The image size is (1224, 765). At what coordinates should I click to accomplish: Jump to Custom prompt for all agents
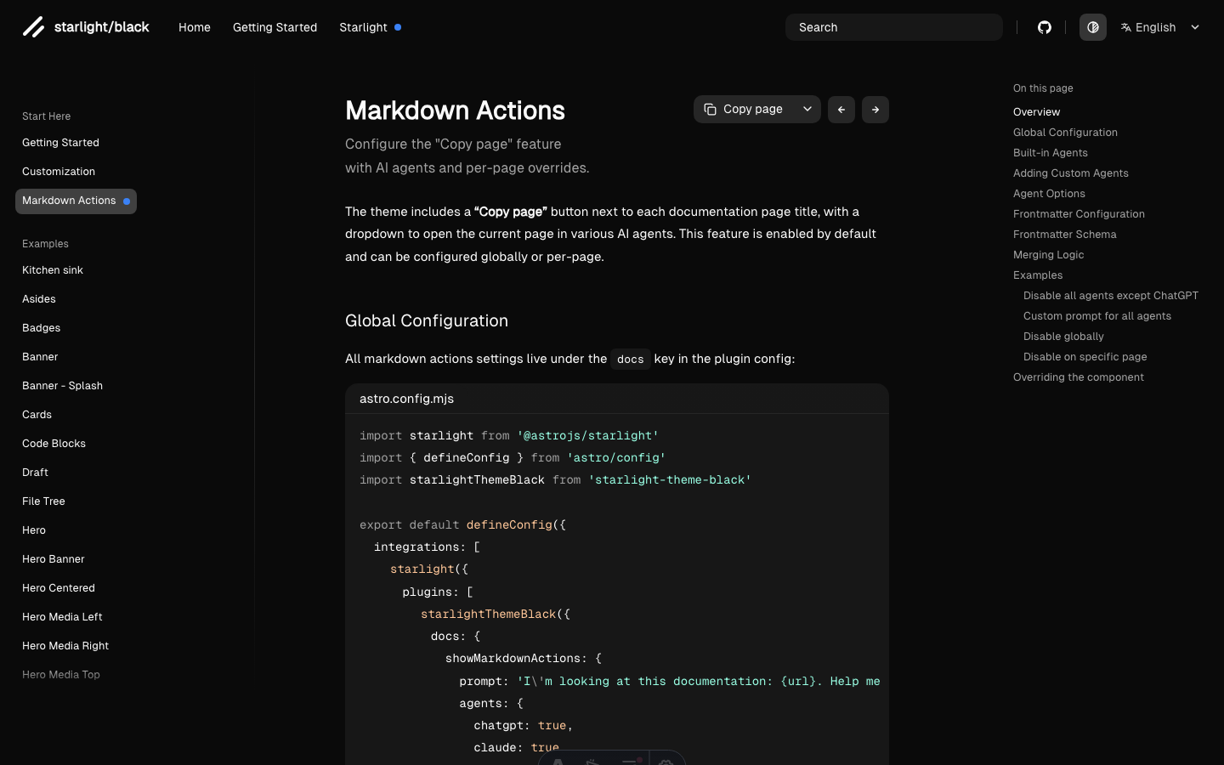coord(1096,316)
